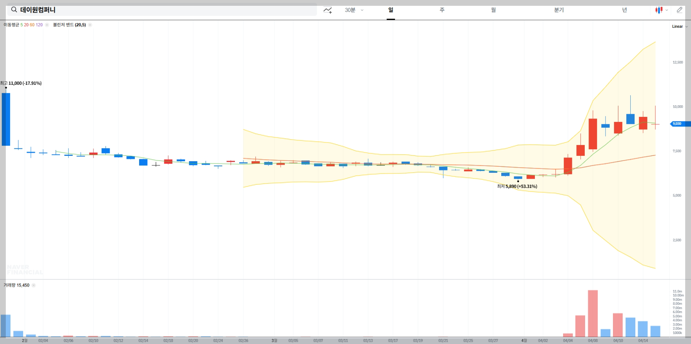Click the 04/08 date axis label
The image size is (691, 344).
click(593, 341)
